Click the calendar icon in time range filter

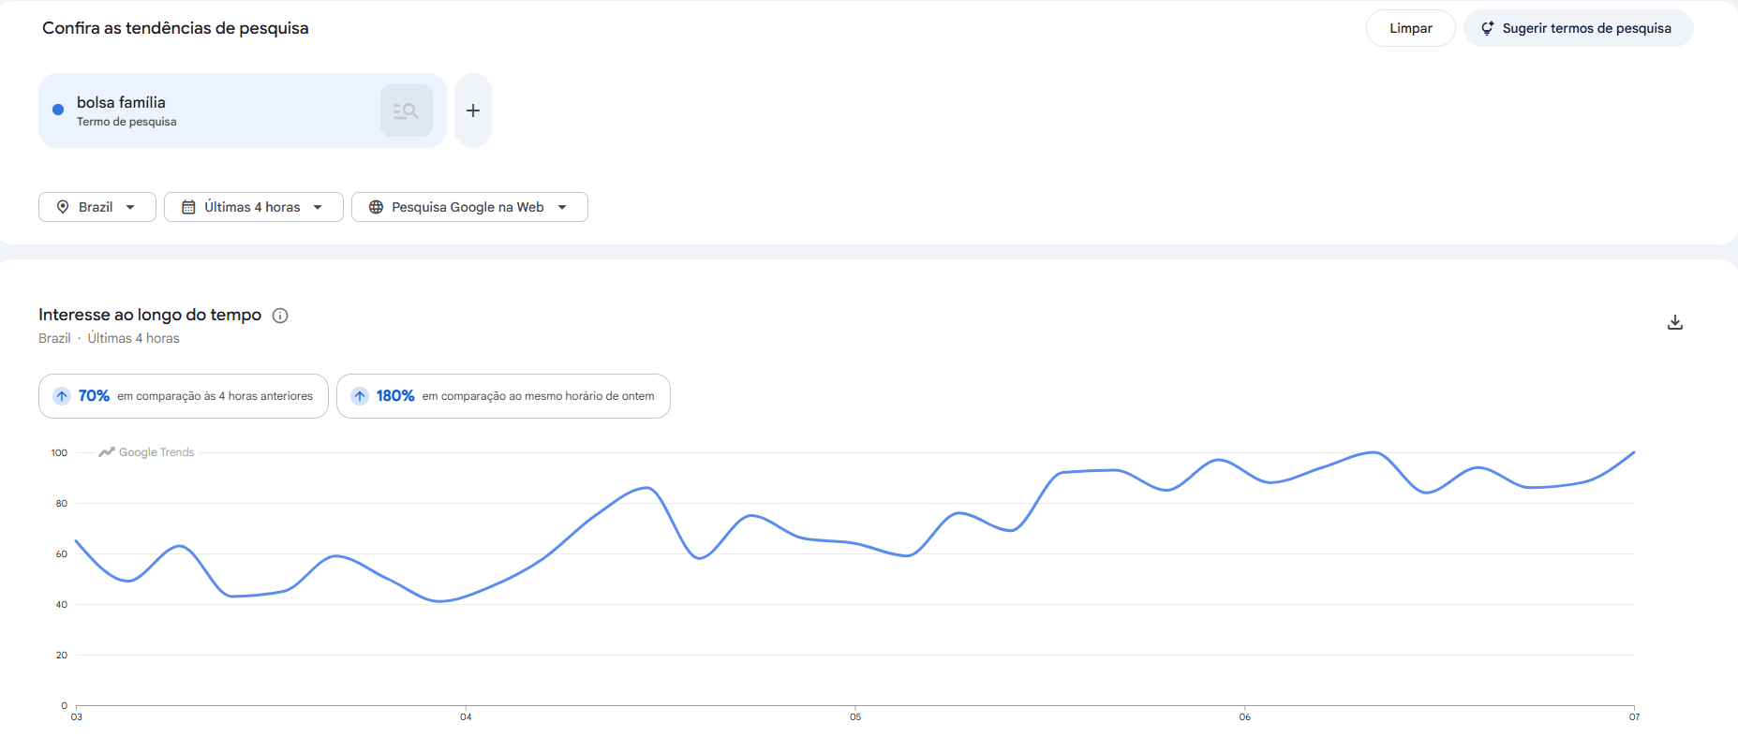pos(188,207)
